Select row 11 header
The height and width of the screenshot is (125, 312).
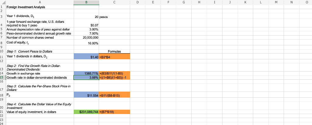[x=3, y=56]
